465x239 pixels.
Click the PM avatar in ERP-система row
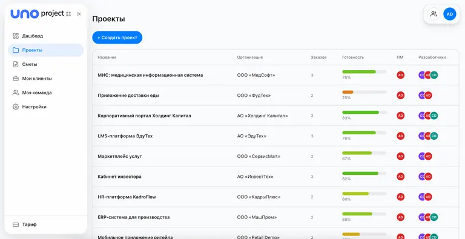(401, 217)
